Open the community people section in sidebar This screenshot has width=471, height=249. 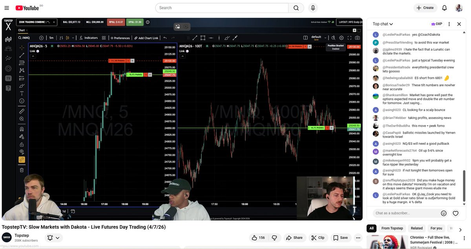(x=8, y=49)
